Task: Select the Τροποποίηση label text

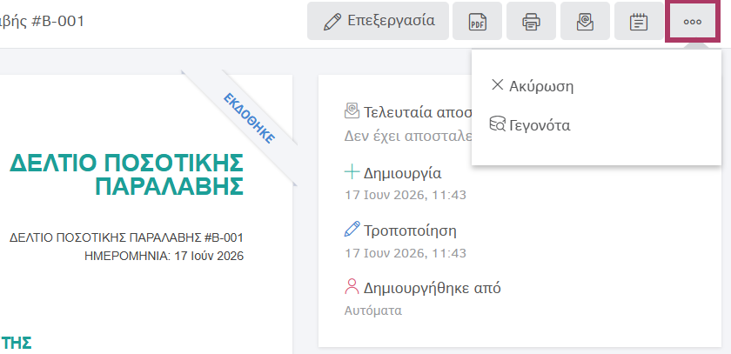Action: (410, 230)
